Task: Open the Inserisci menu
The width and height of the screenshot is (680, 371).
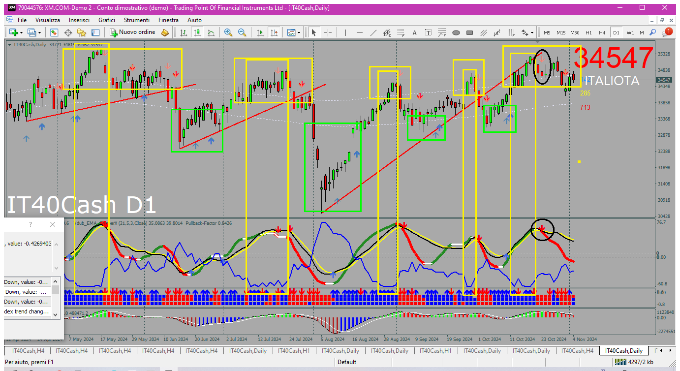Action: (79, 20)
